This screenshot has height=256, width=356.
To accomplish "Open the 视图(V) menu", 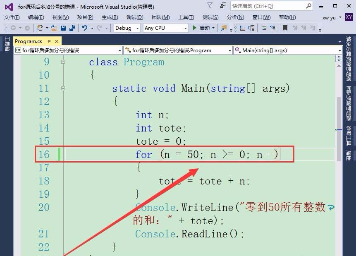I will click(x=60, y=17).
